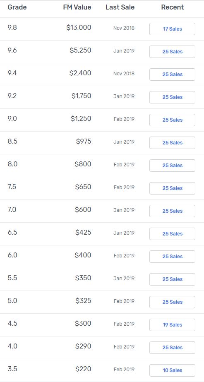Open 17 Sales for grade 9.8

tap(172, 29)
